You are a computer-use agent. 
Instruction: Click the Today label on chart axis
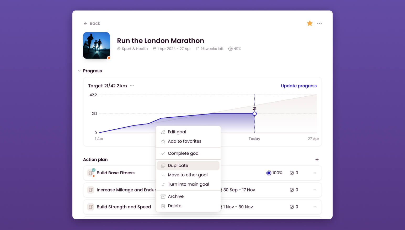[x=254, y=139]
